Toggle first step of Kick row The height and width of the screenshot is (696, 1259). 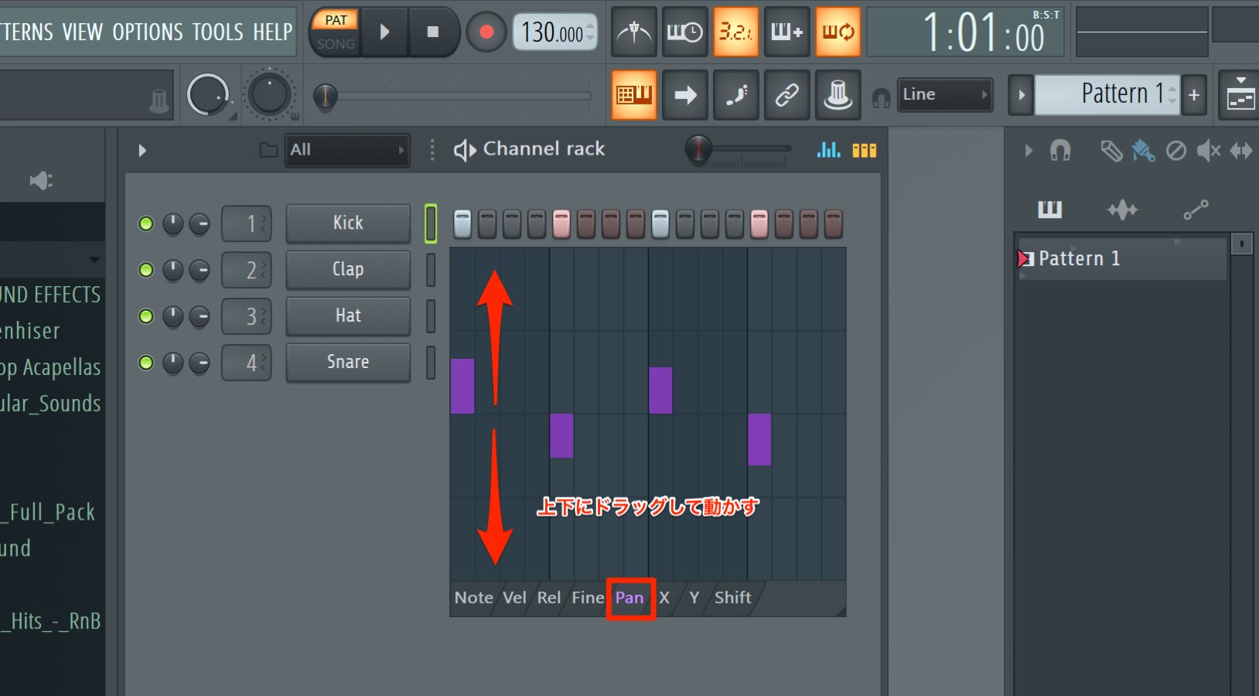tap(462, 223)
